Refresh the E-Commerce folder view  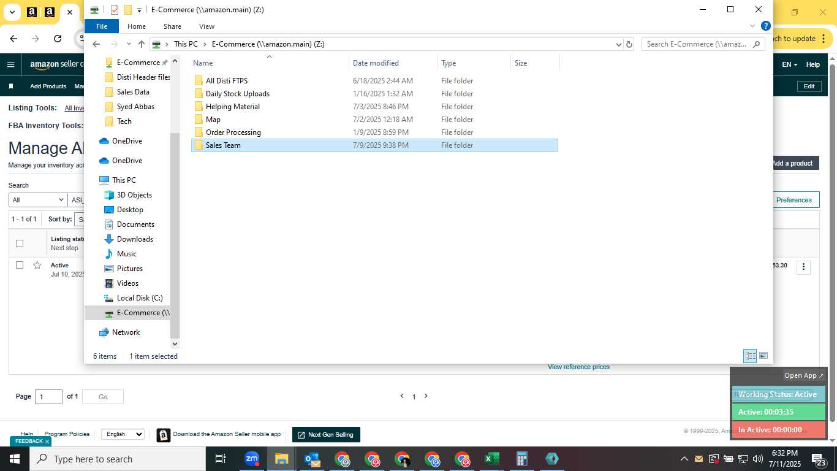point(629,44)
